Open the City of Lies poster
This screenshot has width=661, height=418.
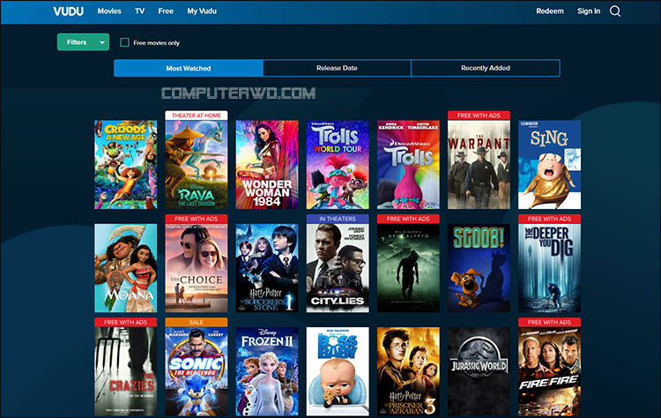(338, 268)
